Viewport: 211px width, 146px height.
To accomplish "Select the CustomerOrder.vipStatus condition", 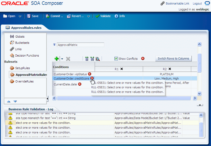I will pyautogui.click(x=70, y=74).
